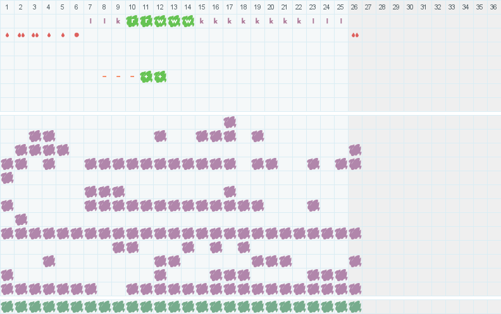501x314 pixels.
Task: Select the day 26 column header
Action: pyautogui.click(x=355, y=7)
